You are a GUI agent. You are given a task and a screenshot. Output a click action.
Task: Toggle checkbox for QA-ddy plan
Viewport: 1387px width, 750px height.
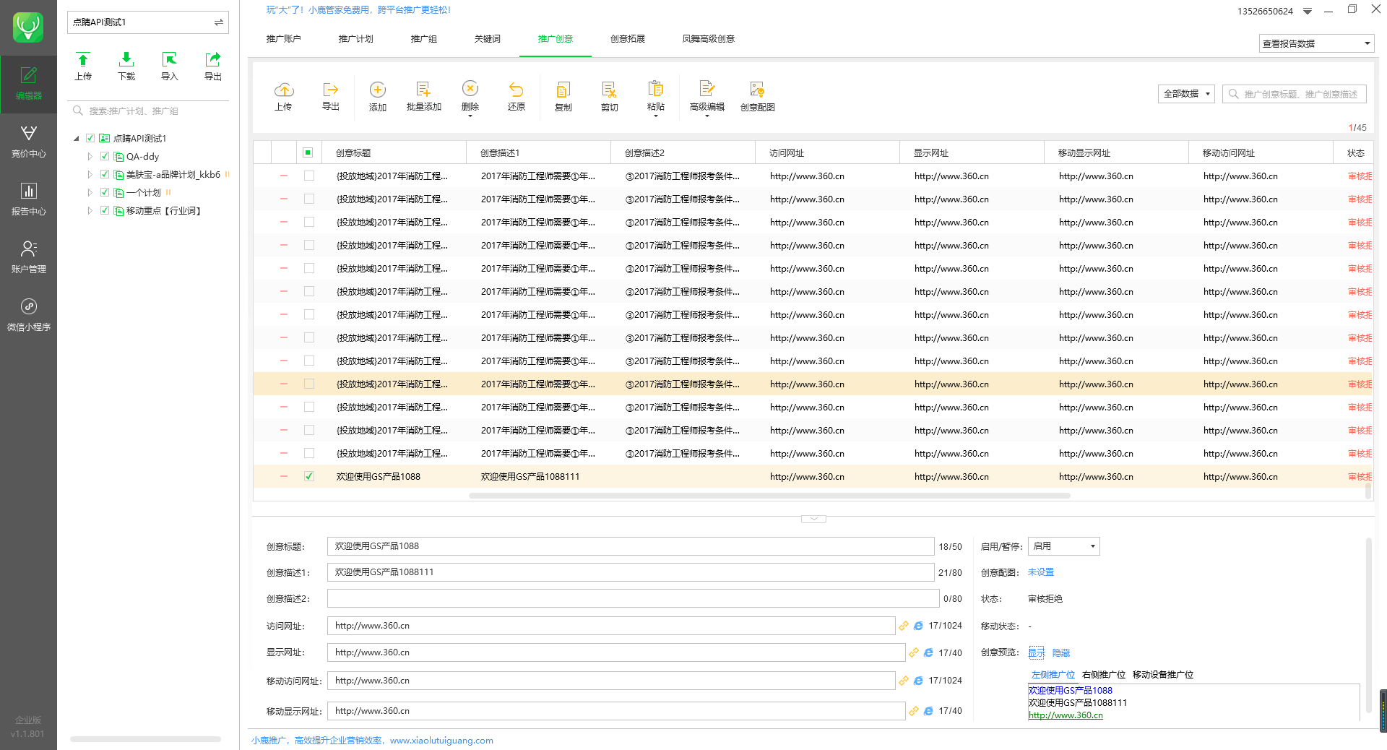click(x=105, y=156)
